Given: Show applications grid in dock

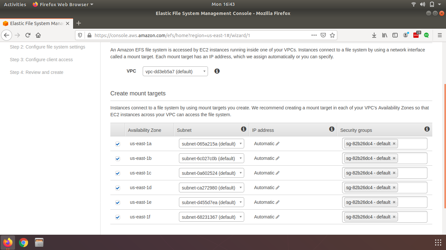Looking at the screenshot, I should tap(438, 242).
